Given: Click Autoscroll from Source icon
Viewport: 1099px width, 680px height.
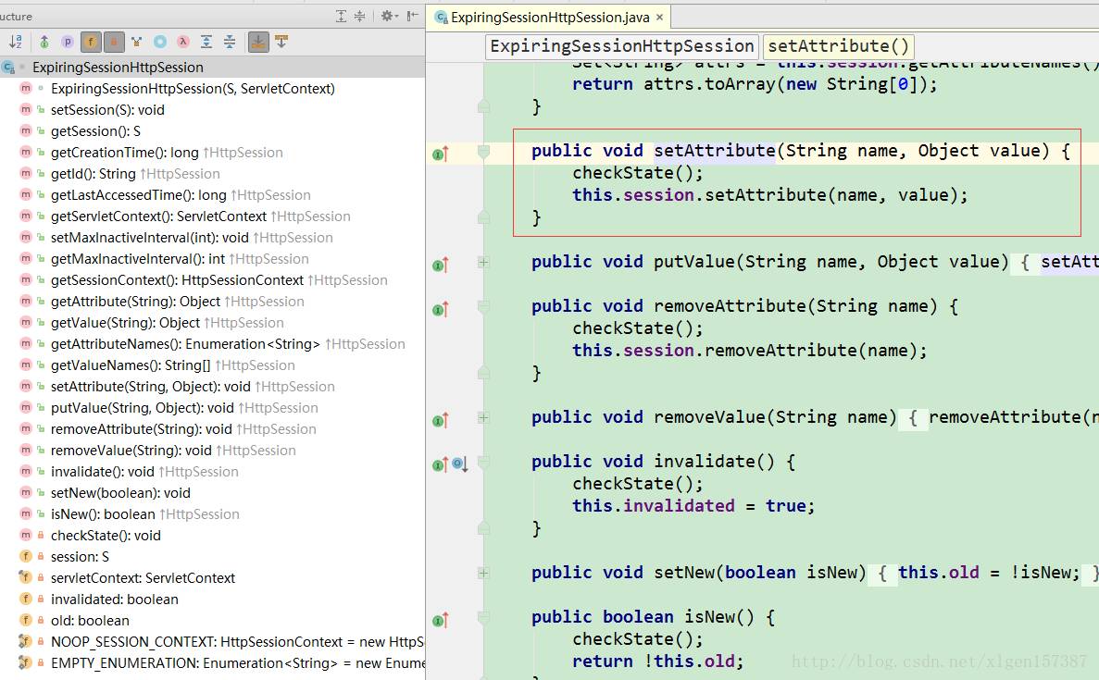Looking at the screenshot, I should [x=281, y=42].
